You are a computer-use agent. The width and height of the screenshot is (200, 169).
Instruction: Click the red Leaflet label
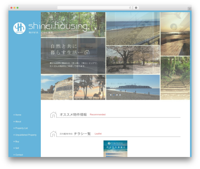(x=98, y=134)
